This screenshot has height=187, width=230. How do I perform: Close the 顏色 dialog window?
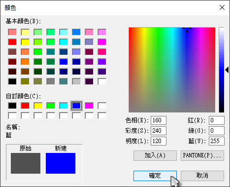(x=222, y=7)
